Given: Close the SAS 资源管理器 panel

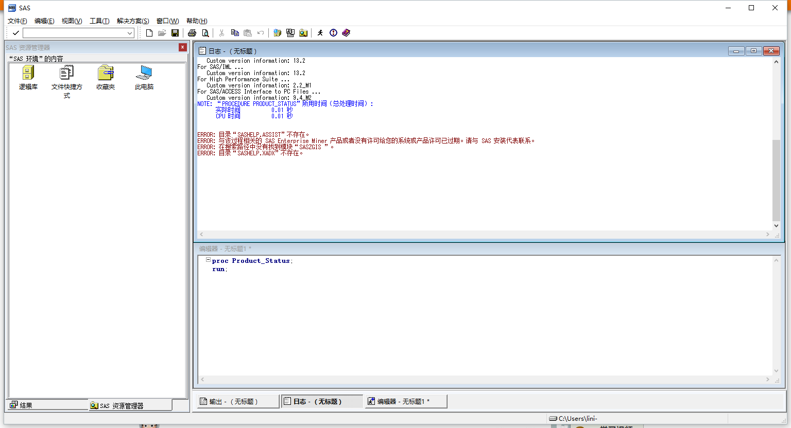Looking at the screenshot, I should pos(182,47).
